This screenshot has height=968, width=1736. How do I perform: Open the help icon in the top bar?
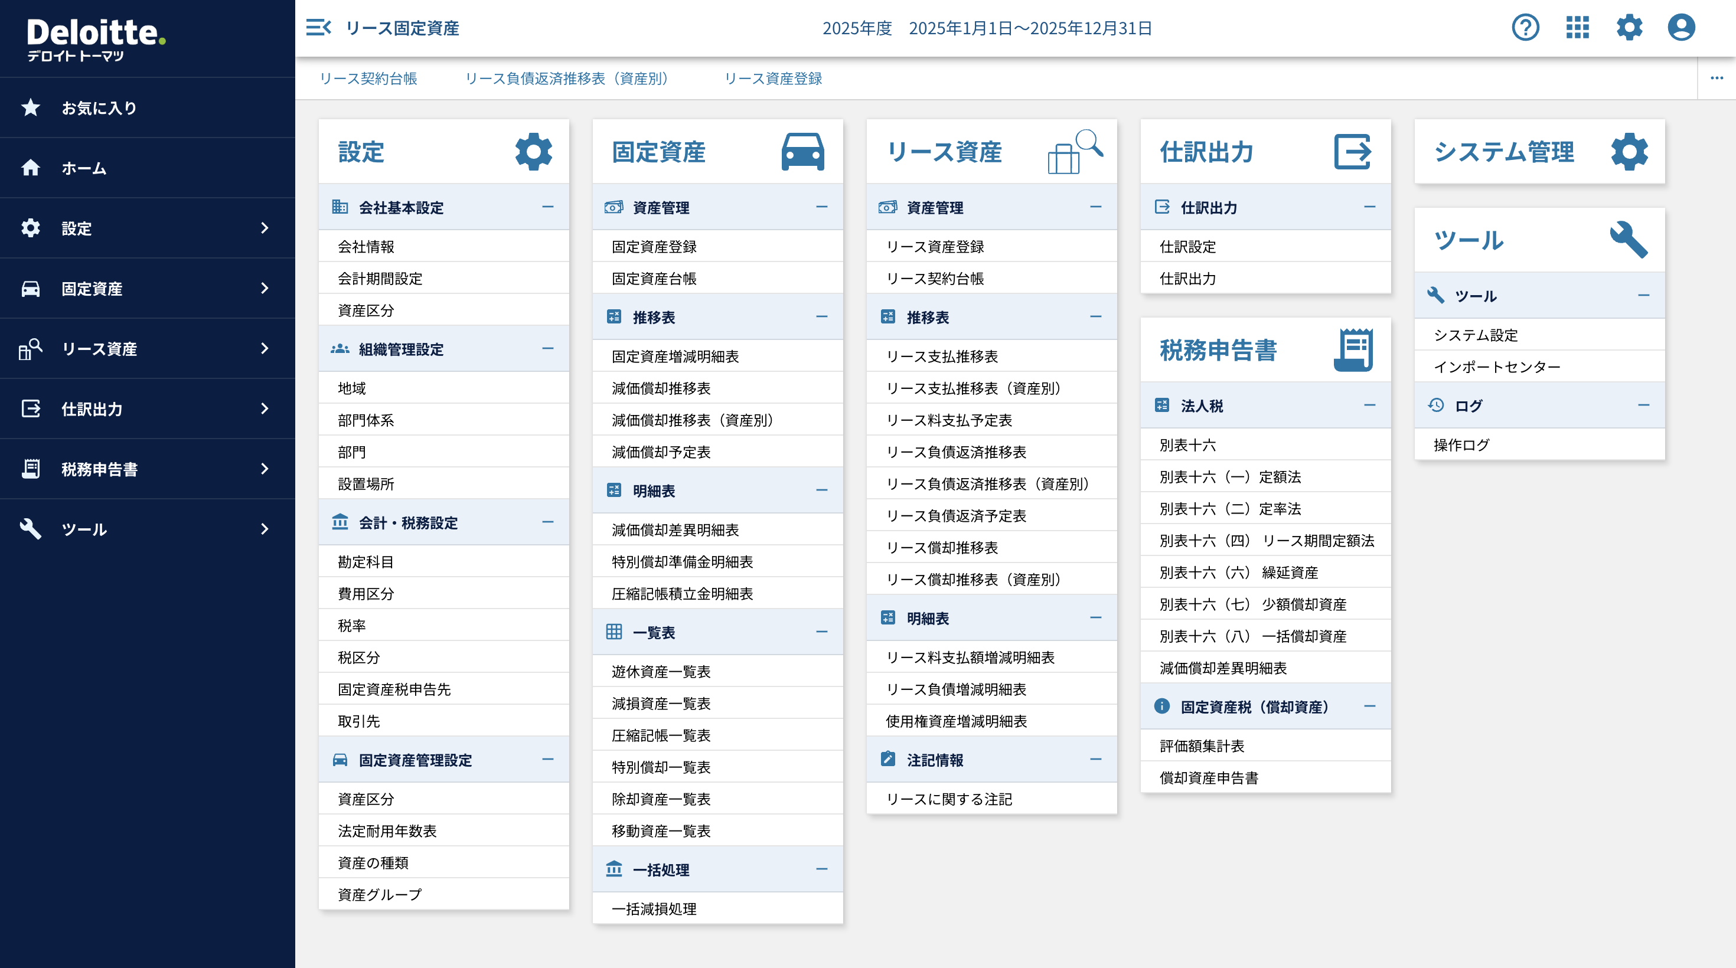click(1525, 28)
